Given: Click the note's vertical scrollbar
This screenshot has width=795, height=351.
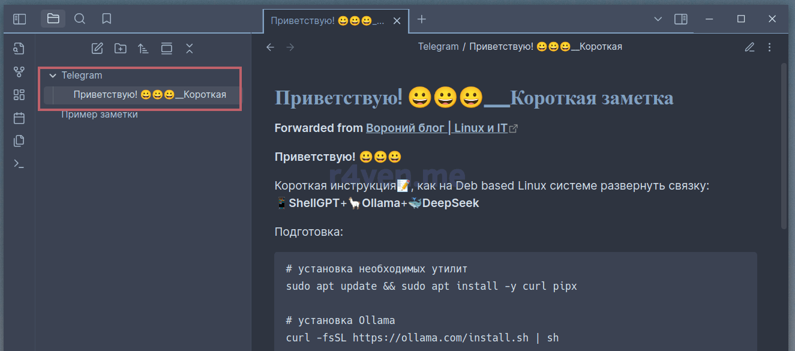Looking at the screenshot, I should point(784,146).
